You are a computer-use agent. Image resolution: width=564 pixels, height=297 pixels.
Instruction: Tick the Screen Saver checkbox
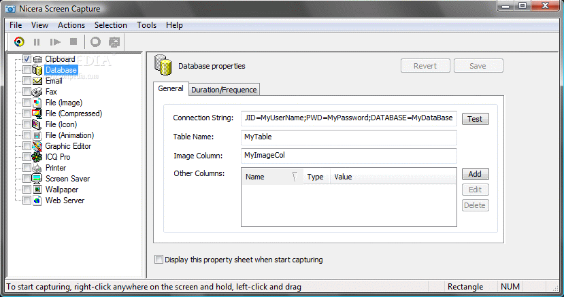tap(27, 179)
